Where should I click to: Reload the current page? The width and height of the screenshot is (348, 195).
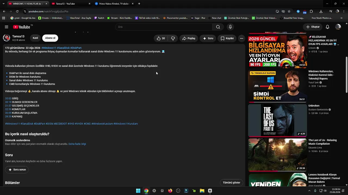(x=17, y=11)
